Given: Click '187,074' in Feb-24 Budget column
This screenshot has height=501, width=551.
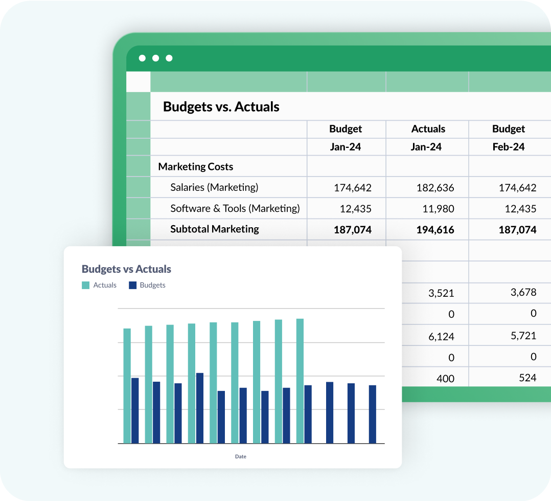Looking at the screenshot, I should tap(510, 230).
